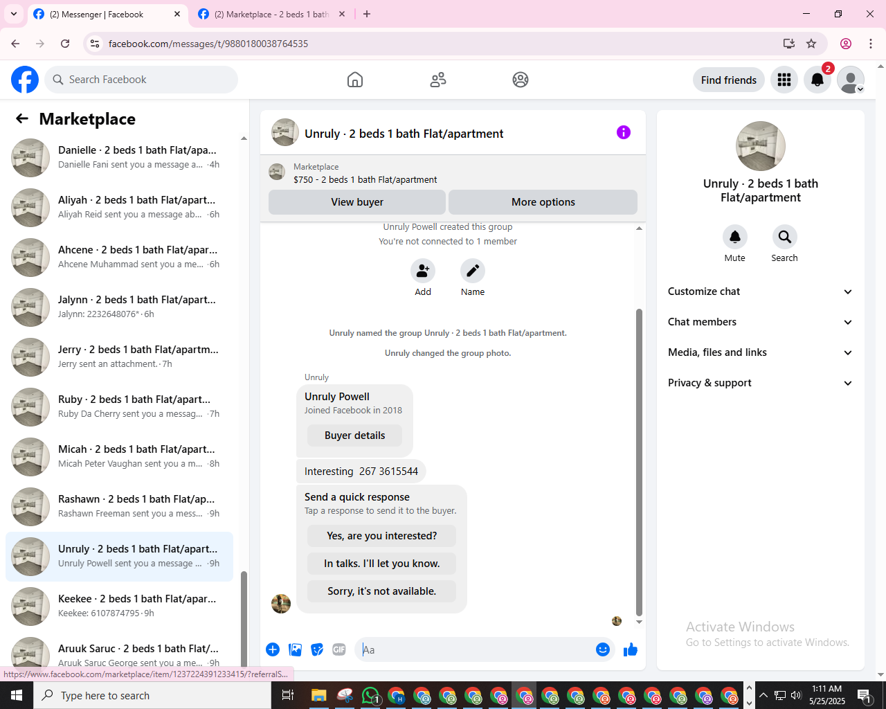Viewport: 886px width, 709px height.
Task: Open the $750 listing link in chat header
Action: pos(365,179)
